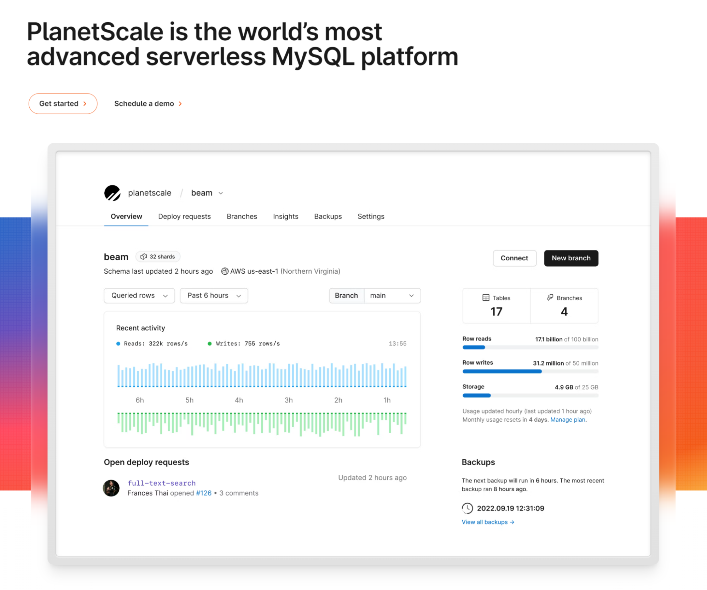The width and height of the screenshot is (707, 590).
Task: Click the Storage usage bar
Action: pos(530,395)
